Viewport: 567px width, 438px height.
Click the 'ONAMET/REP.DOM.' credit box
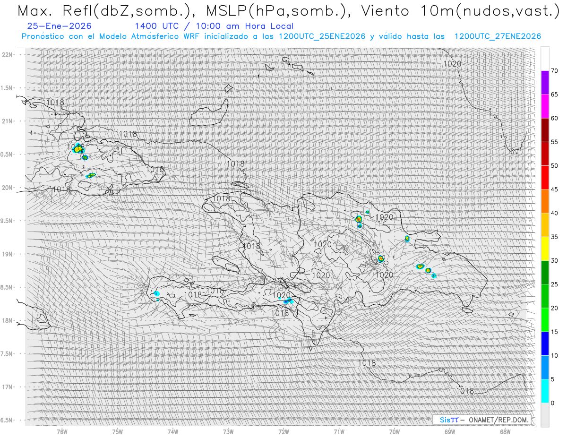click(x=481, y=420)
